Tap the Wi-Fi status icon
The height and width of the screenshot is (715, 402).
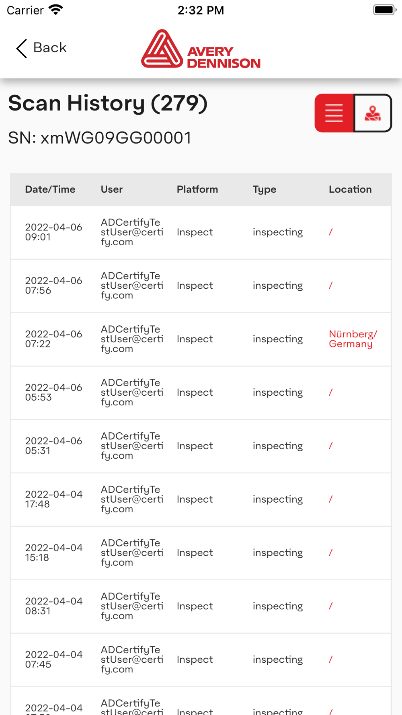tap(56, 10)
